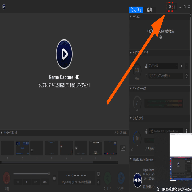This screenshot has height=192, width=192.
Task: Add a streaming account with the plus button
Action: coord(181,66)
